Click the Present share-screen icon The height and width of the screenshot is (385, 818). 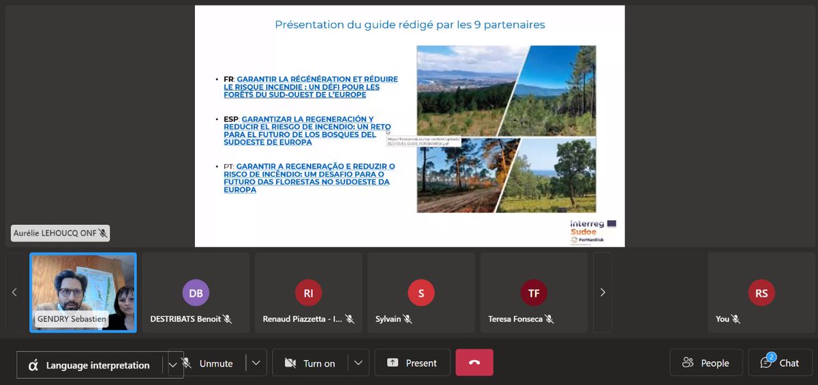coord(393,363)
